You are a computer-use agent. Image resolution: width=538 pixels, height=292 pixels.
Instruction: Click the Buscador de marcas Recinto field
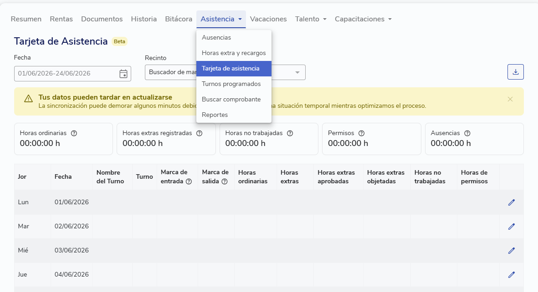(x=225, y=72)
